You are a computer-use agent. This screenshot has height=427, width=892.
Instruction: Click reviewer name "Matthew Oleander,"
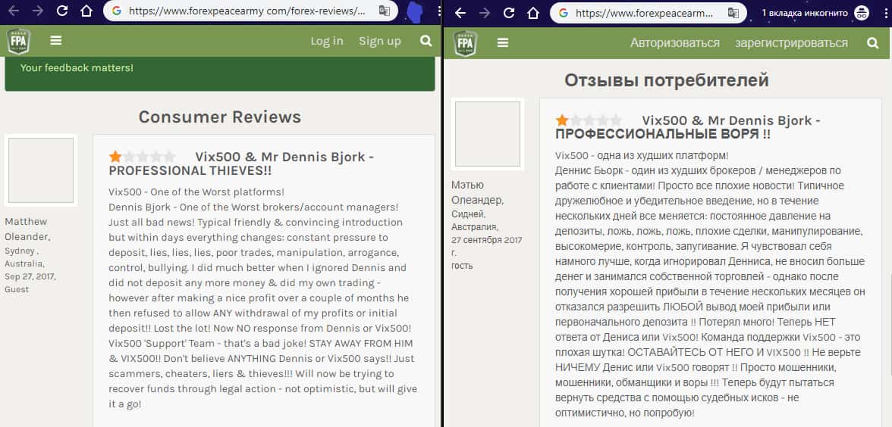tap(27, 229)
